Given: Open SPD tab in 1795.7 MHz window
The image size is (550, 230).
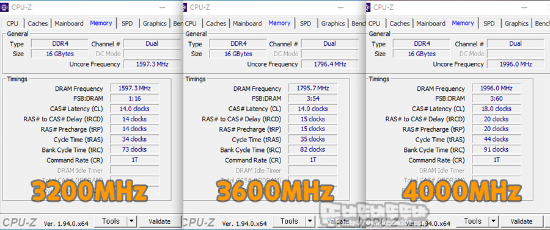Looking at the screenshot, I should (x=306, y=23).
